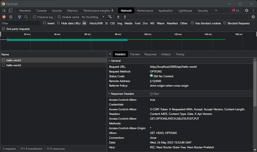
Task: Click the export HAR download arrow
Action: [125, 17]
